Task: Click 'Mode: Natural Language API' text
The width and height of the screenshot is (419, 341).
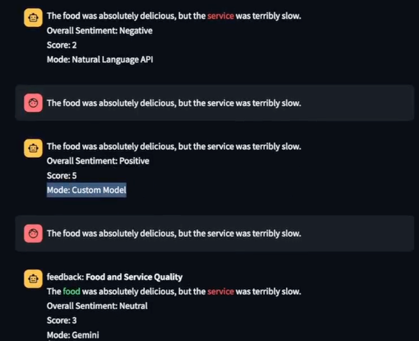Action: (x=100, y=59)
